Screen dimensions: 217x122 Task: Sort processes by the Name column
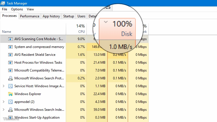pos(33,29)
